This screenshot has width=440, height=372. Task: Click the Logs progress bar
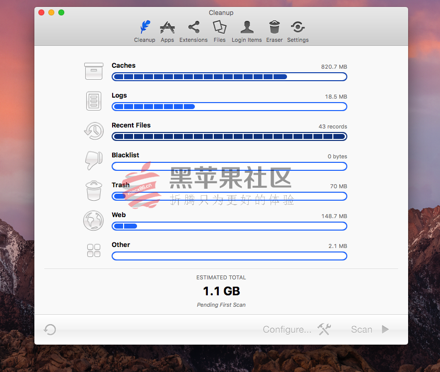coord(229,107)
